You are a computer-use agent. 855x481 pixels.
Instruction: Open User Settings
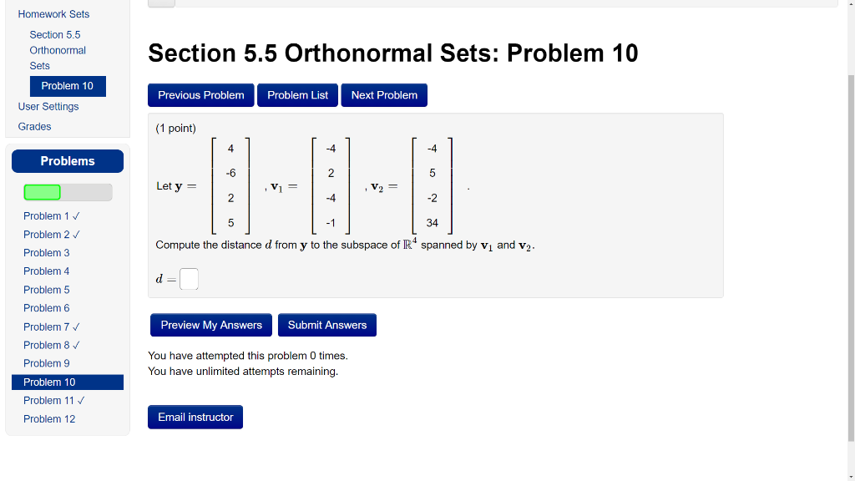(x=48, y=106)
